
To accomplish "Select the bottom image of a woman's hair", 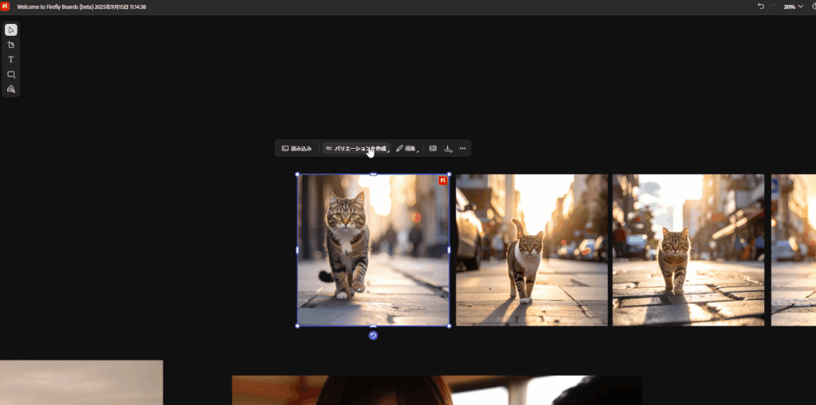I will click(437, 391).
